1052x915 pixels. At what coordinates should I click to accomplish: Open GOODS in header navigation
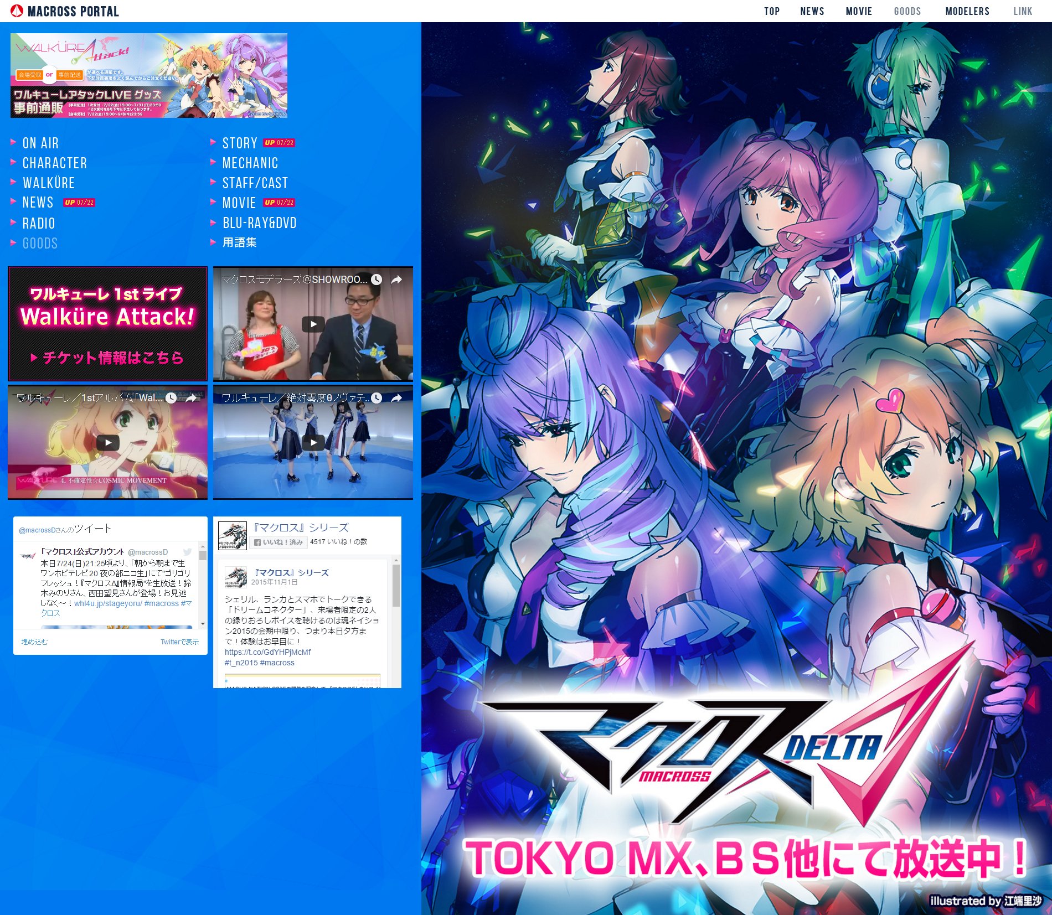[907, 11]
